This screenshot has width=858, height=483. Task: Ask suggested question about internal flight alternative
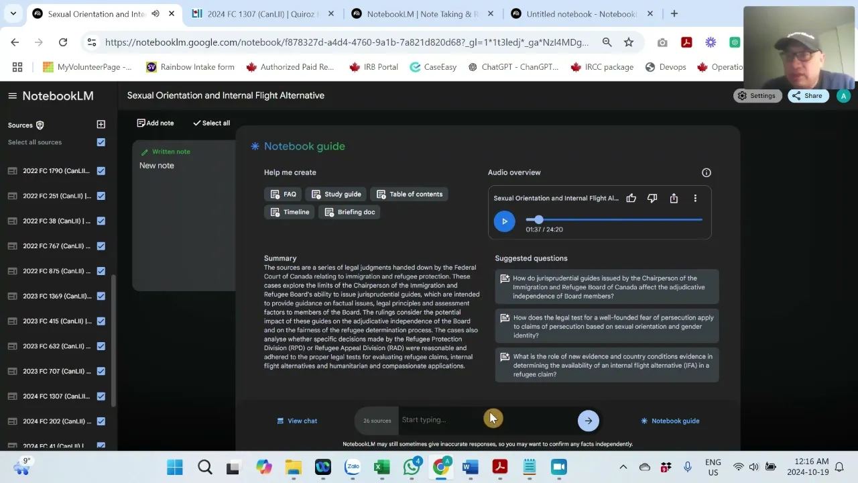(x=607, y=366)
